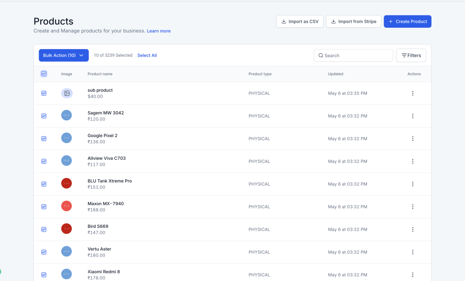Open actions menu for Maxon MX-7940
The image size is (465, 281).
click(412, 207)
